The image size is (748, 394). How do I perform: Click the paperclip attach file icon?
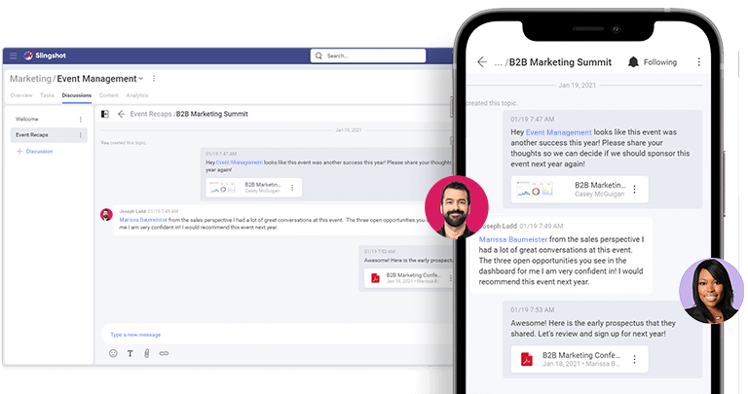147,353
